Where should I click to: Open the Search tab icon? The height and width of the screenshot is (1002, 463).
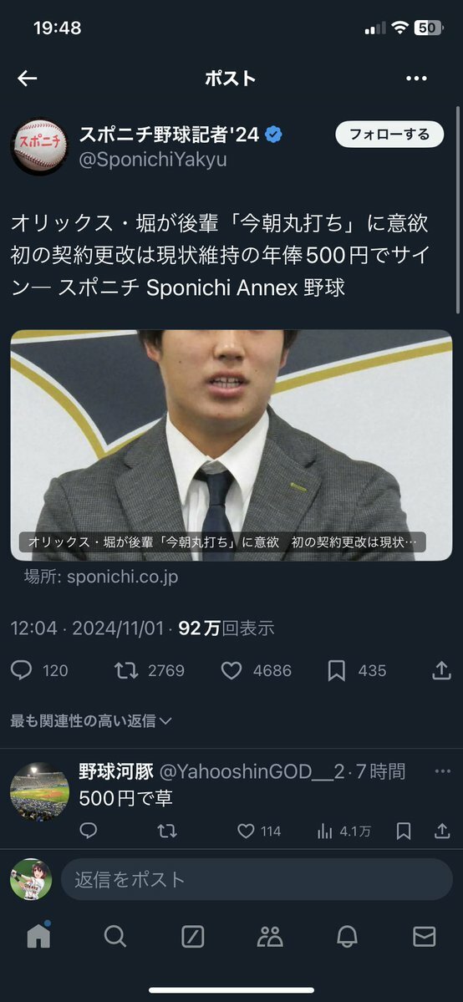[115, 936]
